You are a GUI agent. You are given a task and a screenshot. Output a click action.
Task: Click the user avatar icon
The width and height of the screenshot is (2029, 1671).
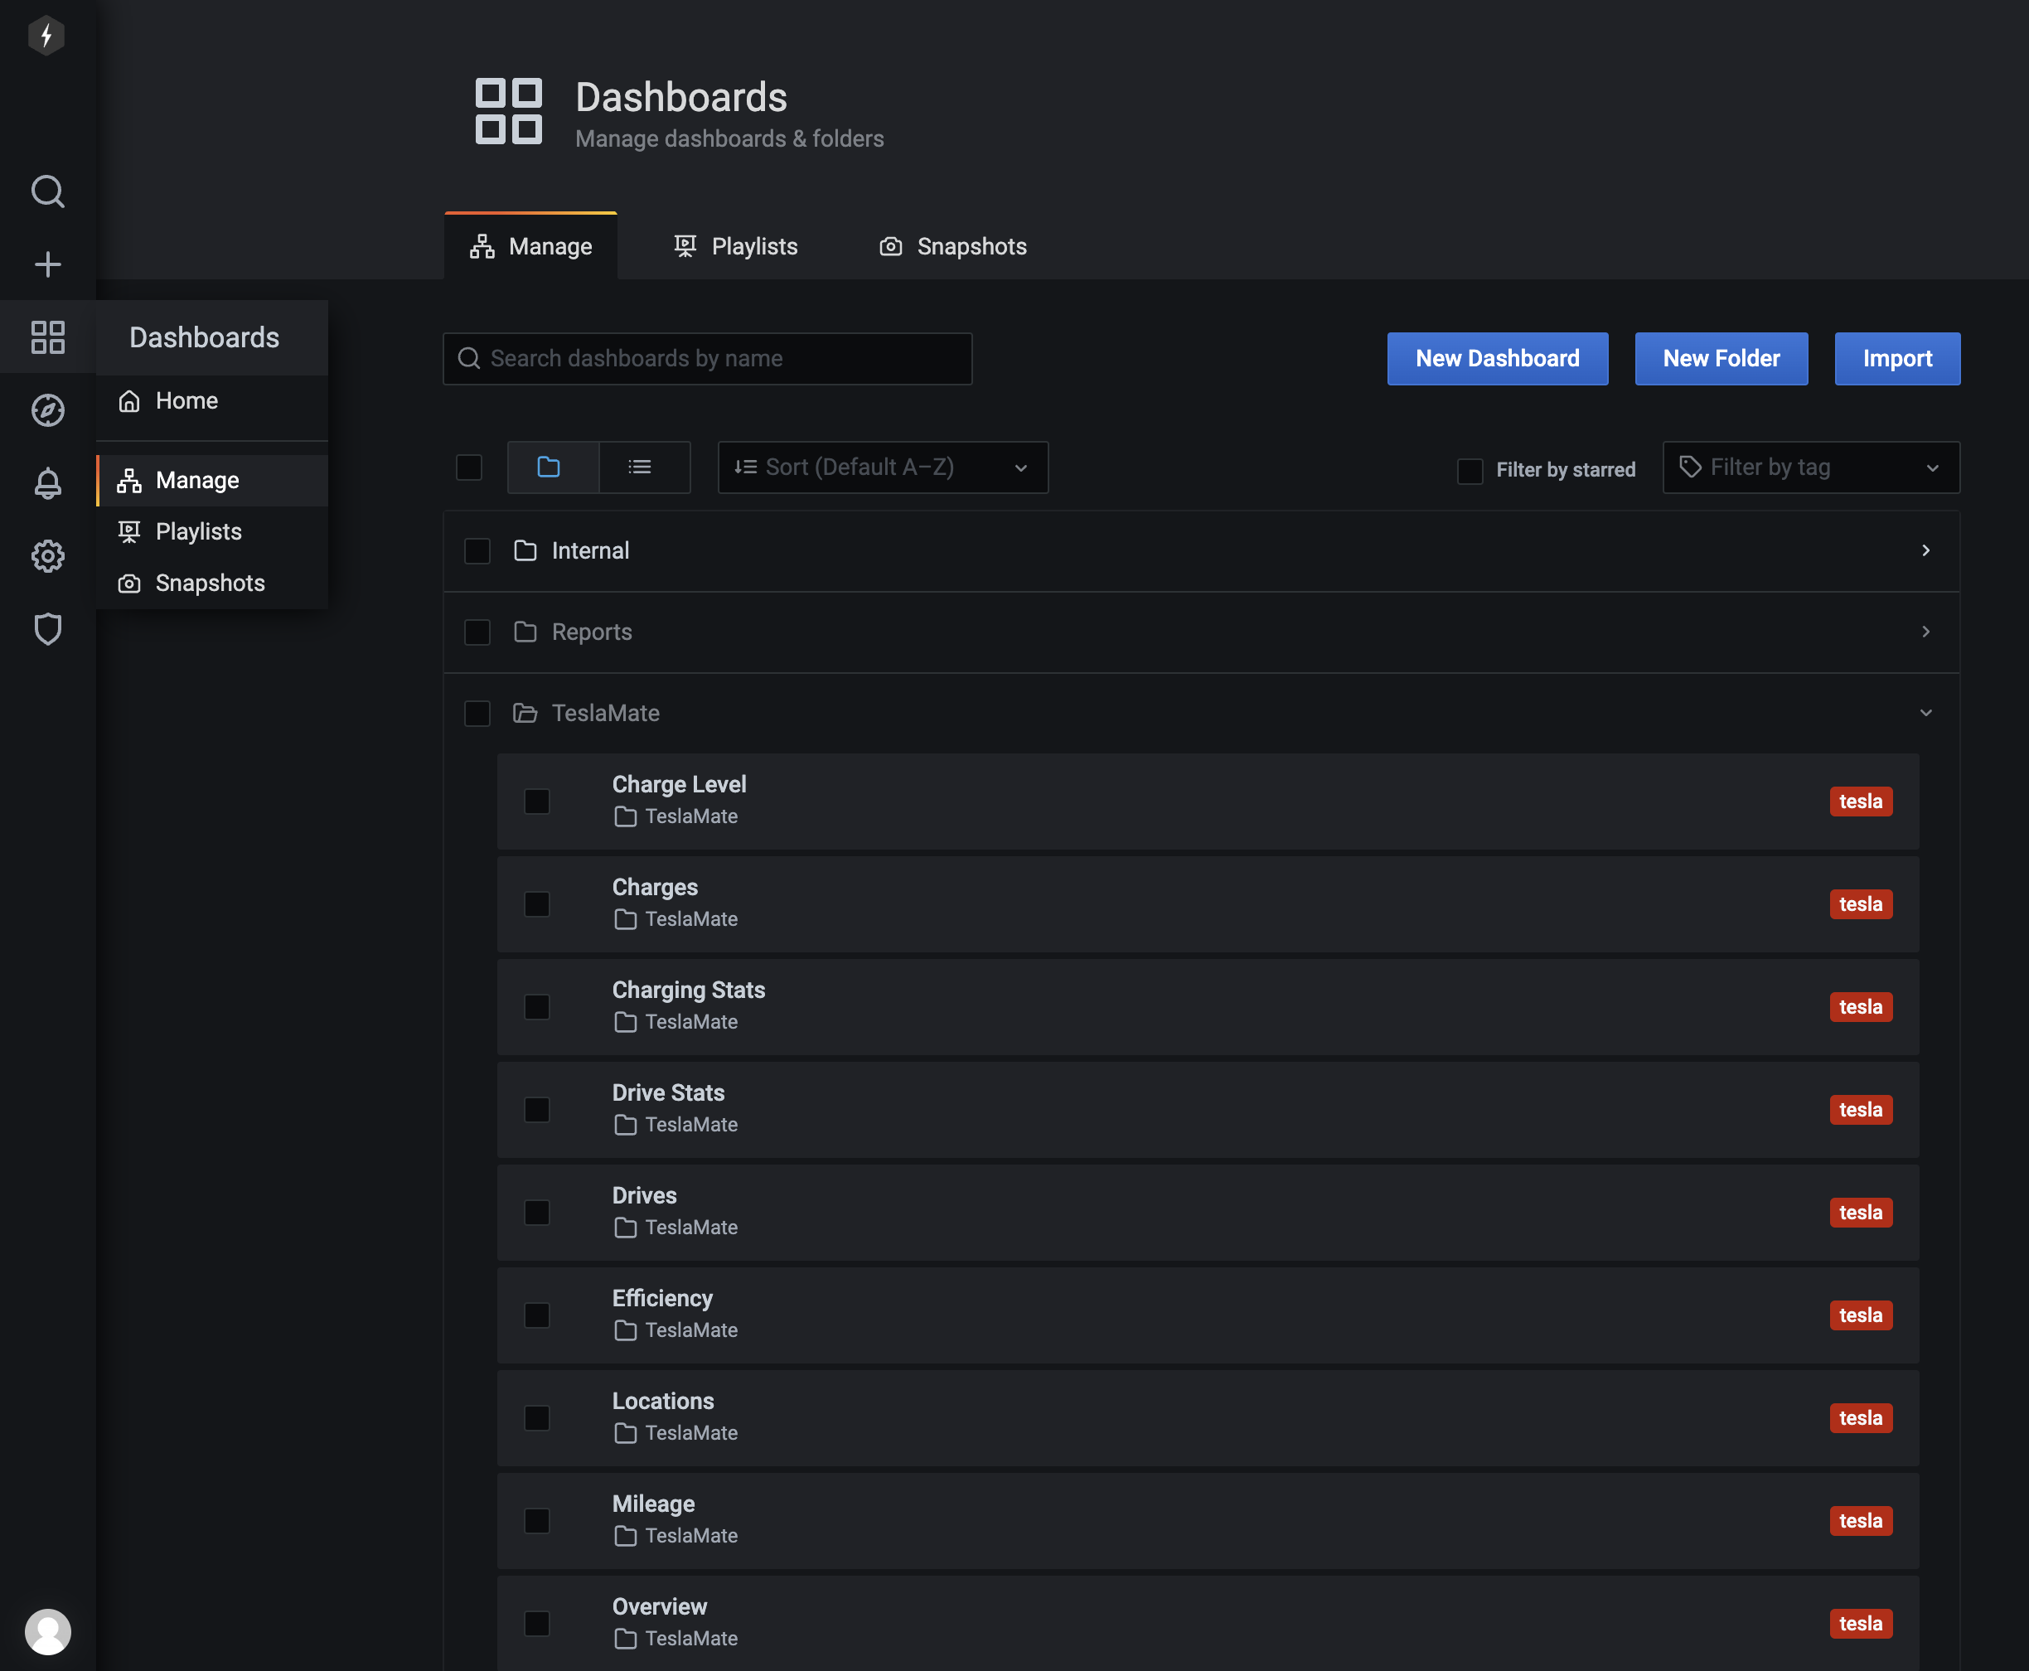47,1631
